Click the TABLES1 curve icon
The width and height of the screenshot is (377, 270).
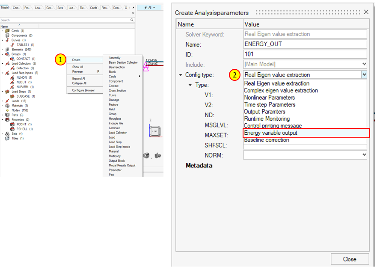(12, 45)
